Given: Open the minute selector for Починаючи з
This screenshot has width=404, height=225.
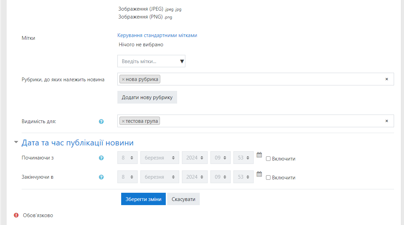Looking at the screenshot, I should 243,157.
